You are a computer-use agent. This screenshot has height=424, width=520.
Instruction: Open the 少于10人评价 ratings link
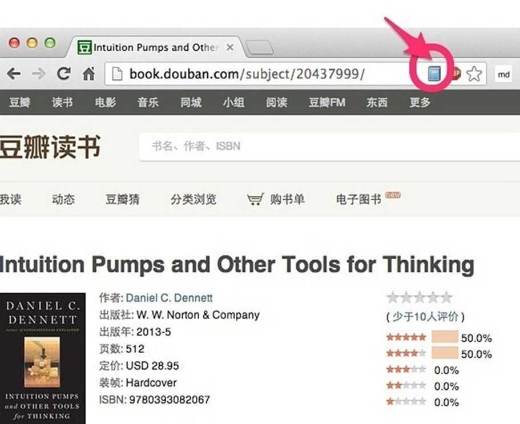click(x=425, y=317)
